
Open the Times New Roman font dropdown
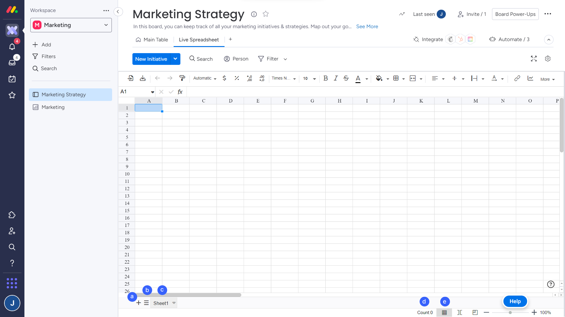coord(284,78)
